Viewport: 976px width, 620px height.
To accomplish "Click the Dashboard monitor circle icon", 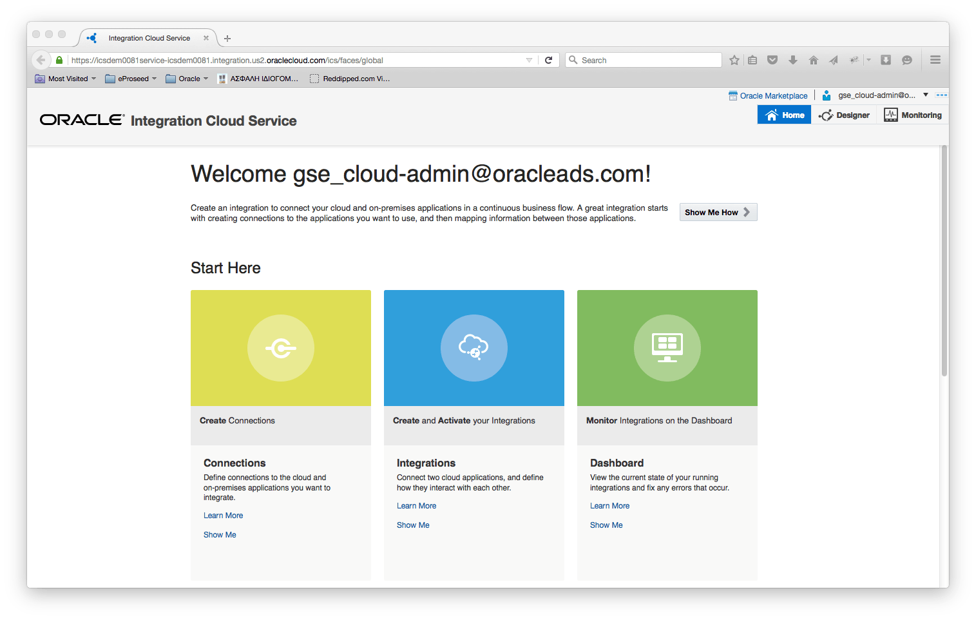I will tap(667, 348).
